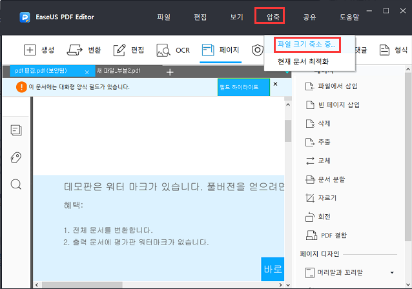
Task: Open the 도움말 menu
Action: point(349,17)
